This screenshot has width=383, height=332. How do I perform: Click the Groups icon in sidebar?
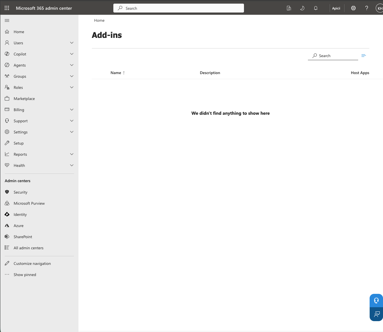pyautogui.click(x=7, y=76)
